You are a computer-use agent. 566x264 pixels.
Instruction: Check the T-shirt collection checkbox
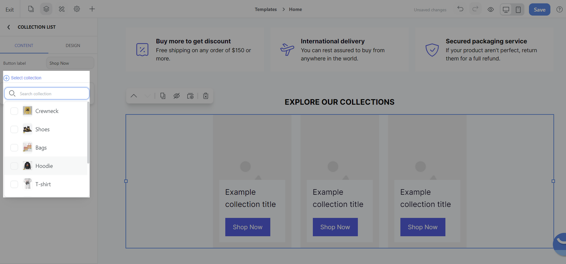click(x=14, y=184)
